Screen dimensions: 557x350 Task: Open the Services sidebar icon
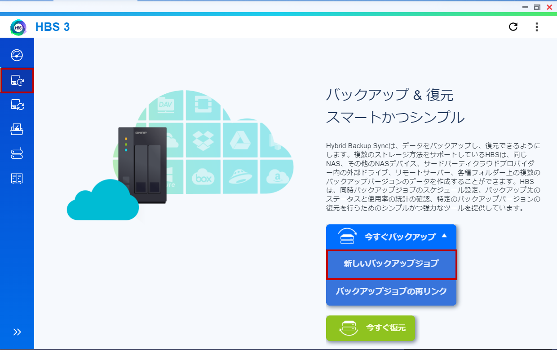point(17,179)
